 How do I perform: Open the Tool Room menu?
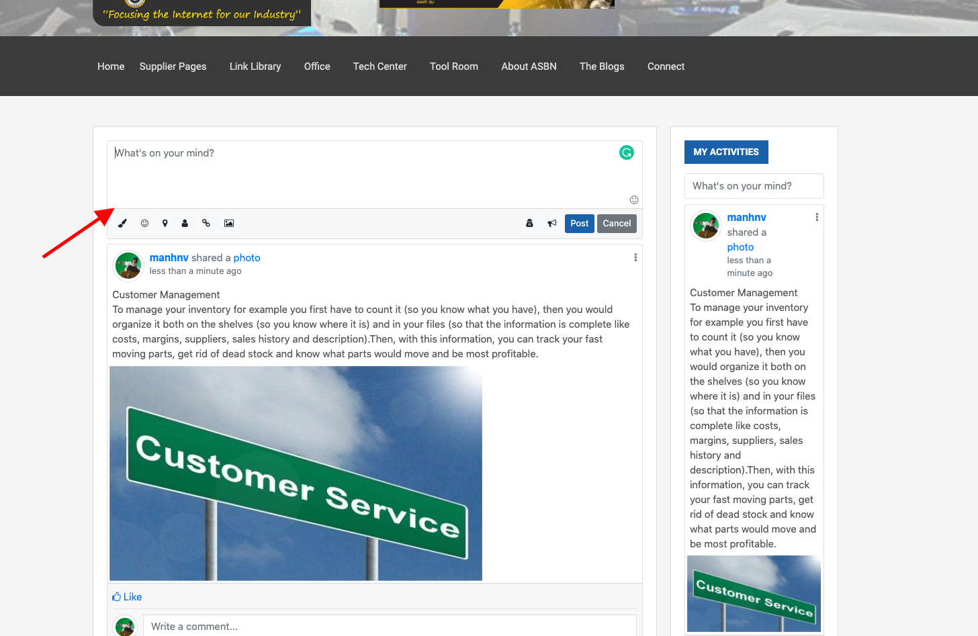[454, 66]
